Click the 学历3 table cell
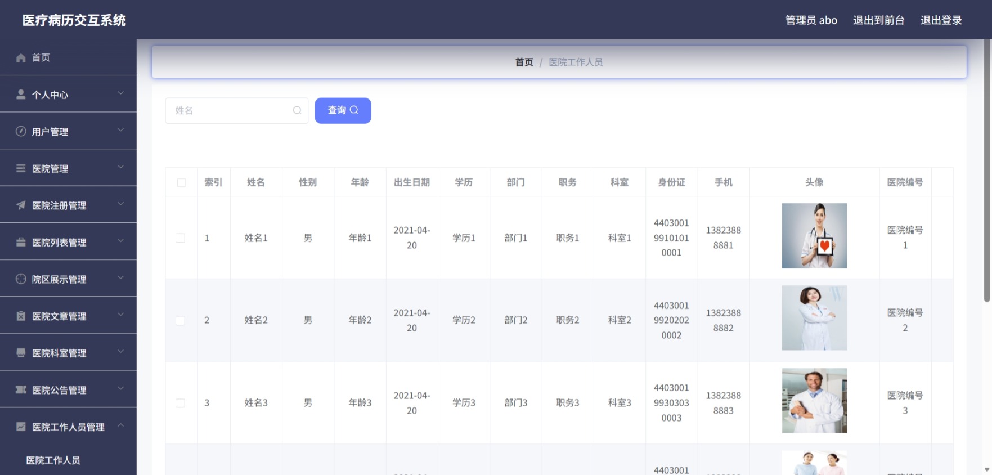Screen dimensions: 992x475 click(x=464, y=403)
